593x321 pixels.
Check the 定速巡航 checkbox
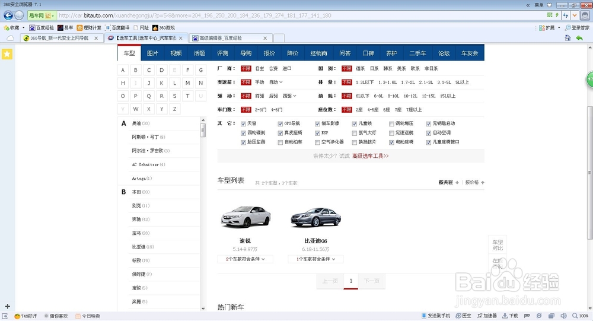[391, 134]
